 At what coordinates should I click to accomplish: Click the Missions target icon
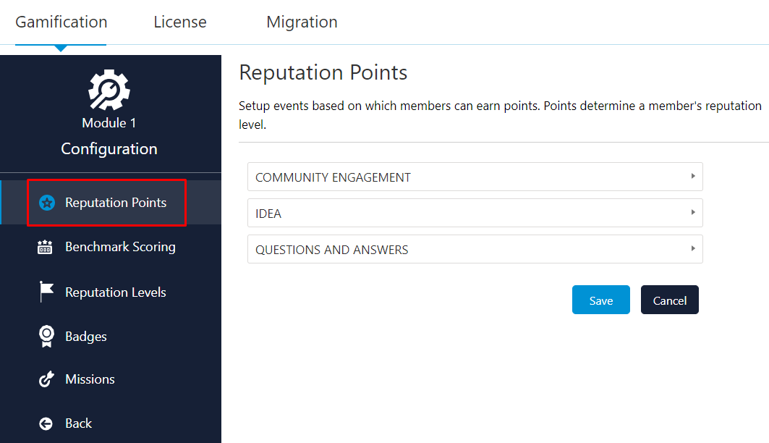(x=46, y=379)
